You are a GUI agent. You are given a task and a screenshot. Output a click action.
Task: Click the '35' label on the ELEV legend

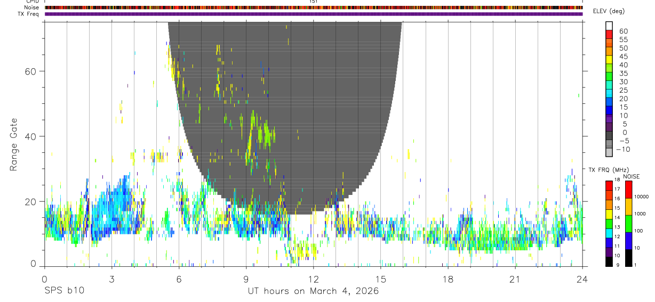(624, 74)
